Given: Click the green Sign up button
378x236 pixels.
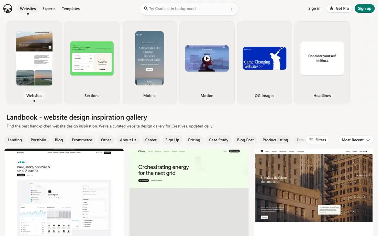Looking at the screenshot, I should [365, 9].
